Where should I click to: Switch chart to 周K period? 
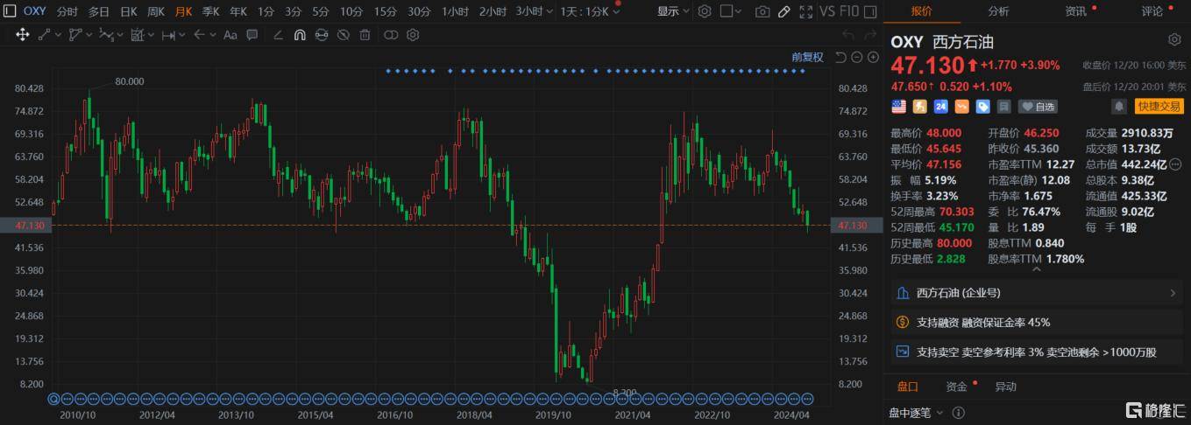155,11
